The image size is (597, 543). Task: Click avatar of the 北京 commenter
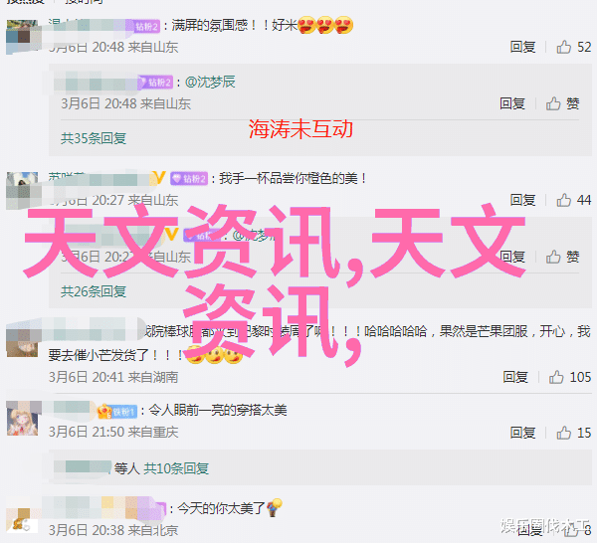coord(23,519)
